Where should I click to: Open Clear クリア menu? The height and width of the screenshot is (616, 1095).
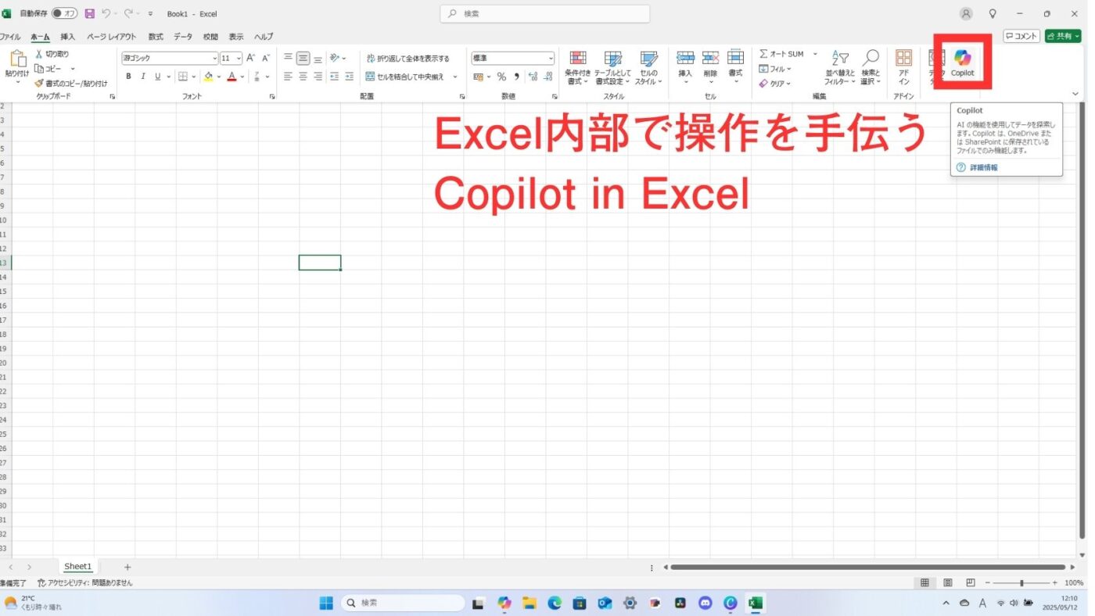775,84
